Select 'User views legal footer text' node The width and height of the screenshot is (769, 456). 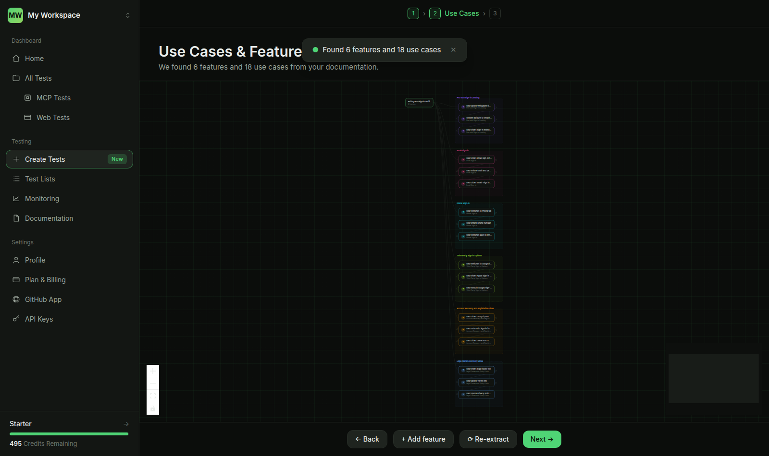pos(476,370)
